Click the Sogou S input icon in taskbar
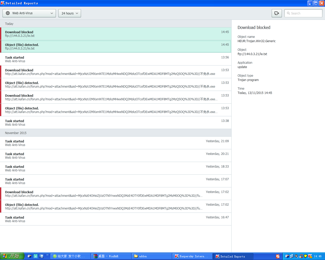The height and width of the screenshot is (260, 325). coord(278,256)
